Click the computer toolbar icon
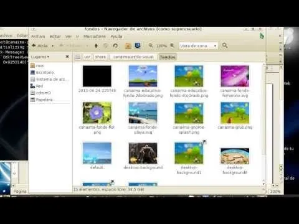Screen dimensions: 299x224 (x=138, y=45)
